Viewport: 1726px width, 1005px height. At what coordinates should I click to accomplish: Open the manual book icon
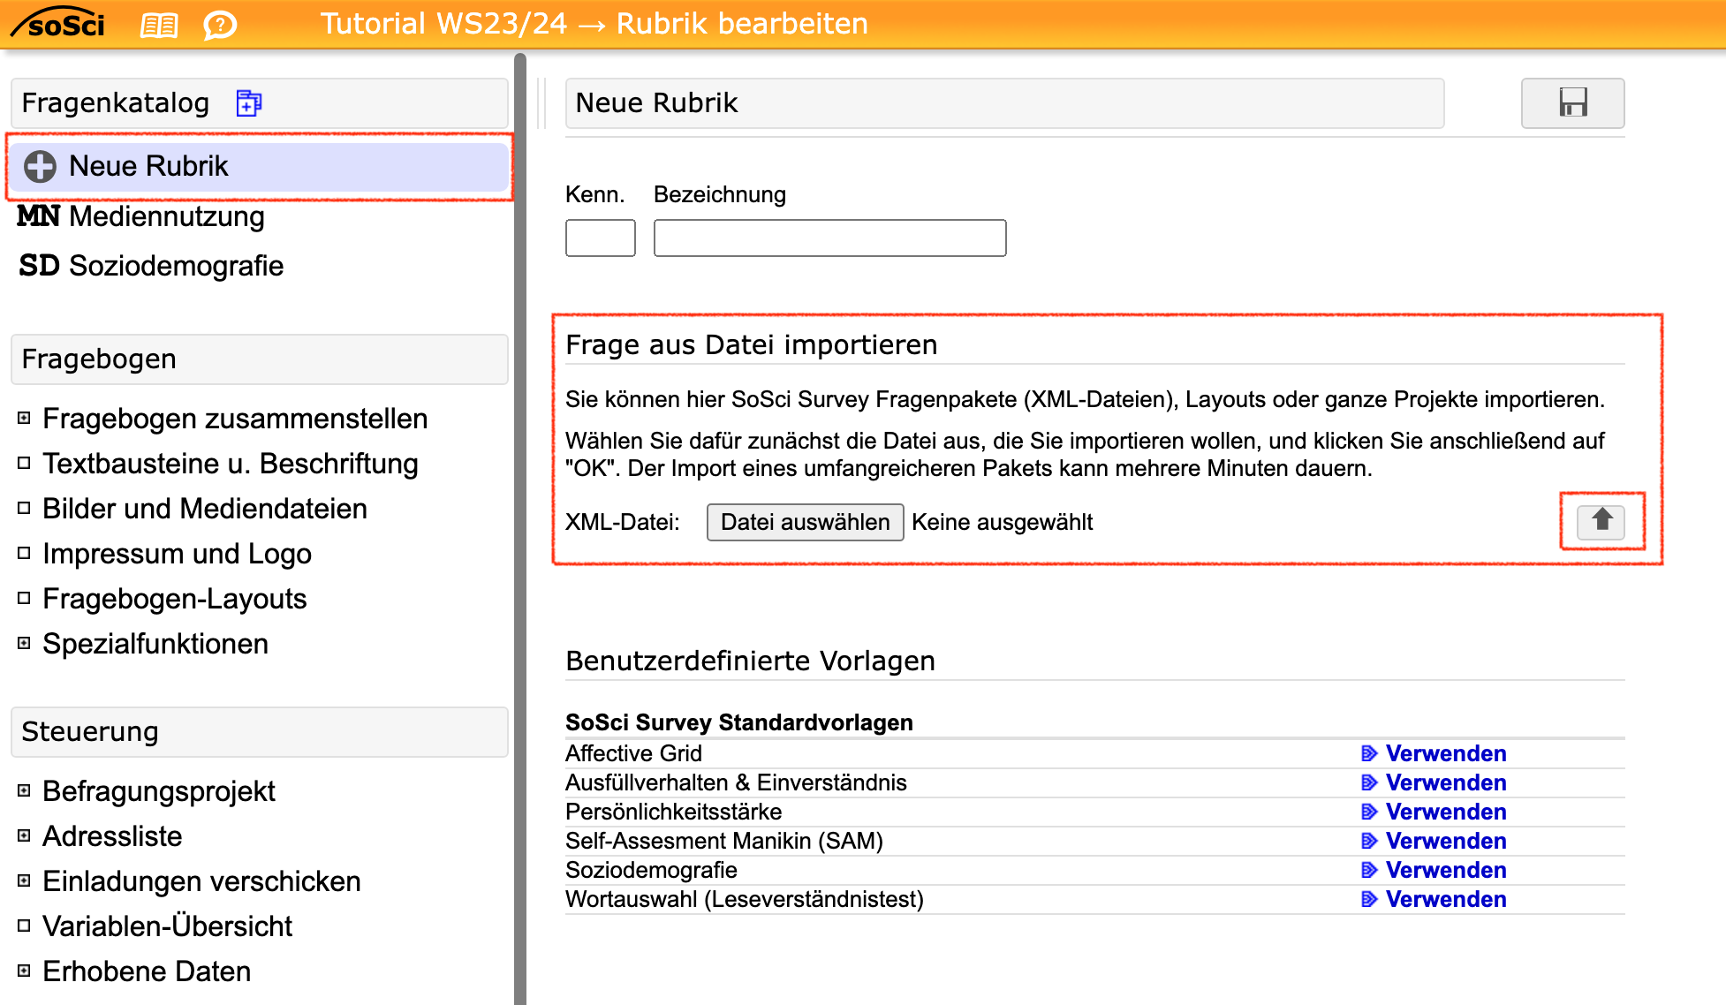(x=159, y=25)
